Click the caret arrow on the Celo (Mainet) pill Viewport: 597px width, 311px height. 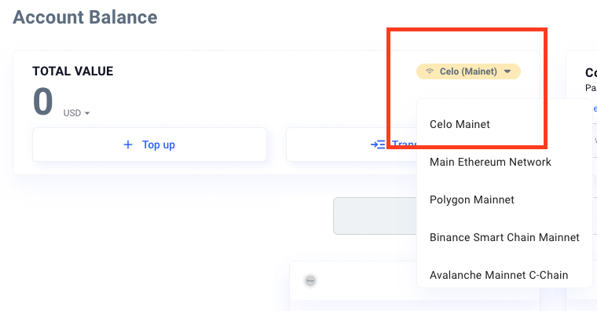point(507,71)
